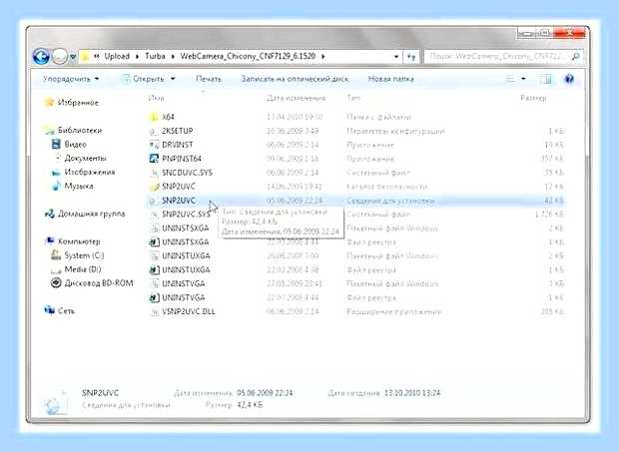
Task: Open the Музыка library
Action: 79,186
